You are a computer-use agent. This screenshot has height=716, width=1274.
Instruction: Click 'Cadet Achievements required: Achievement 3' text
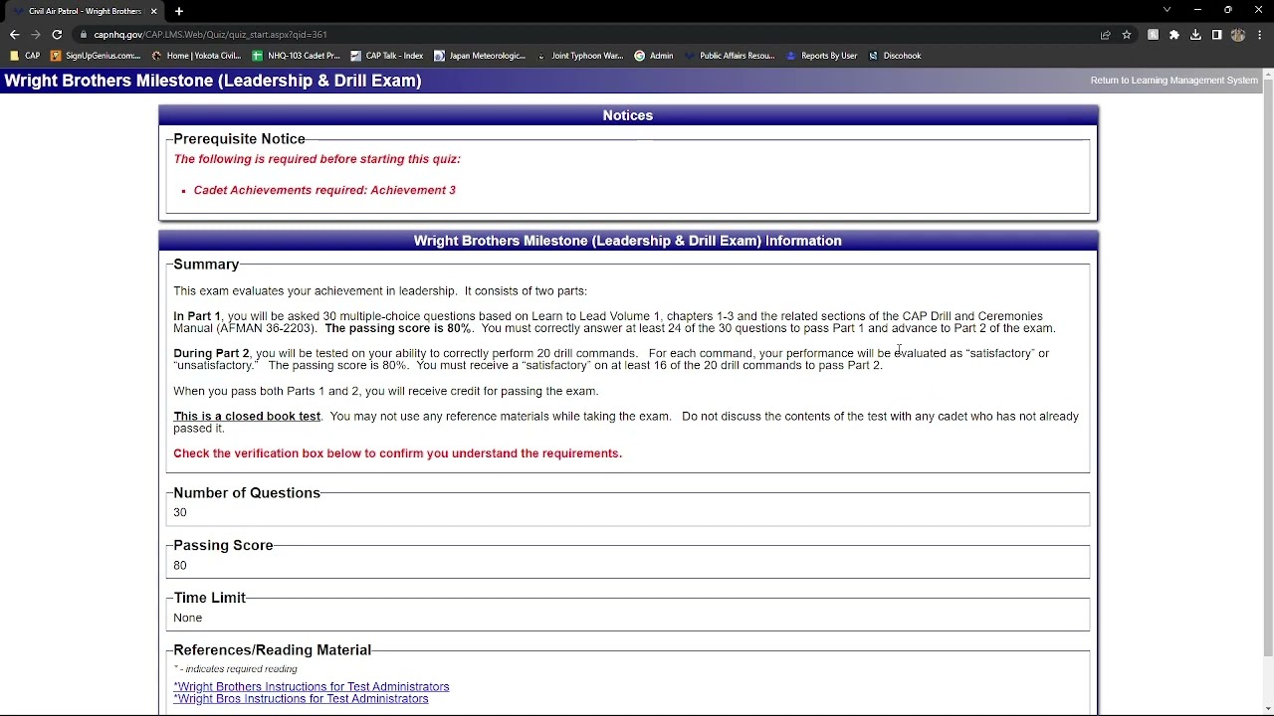[x=324, y=190]
